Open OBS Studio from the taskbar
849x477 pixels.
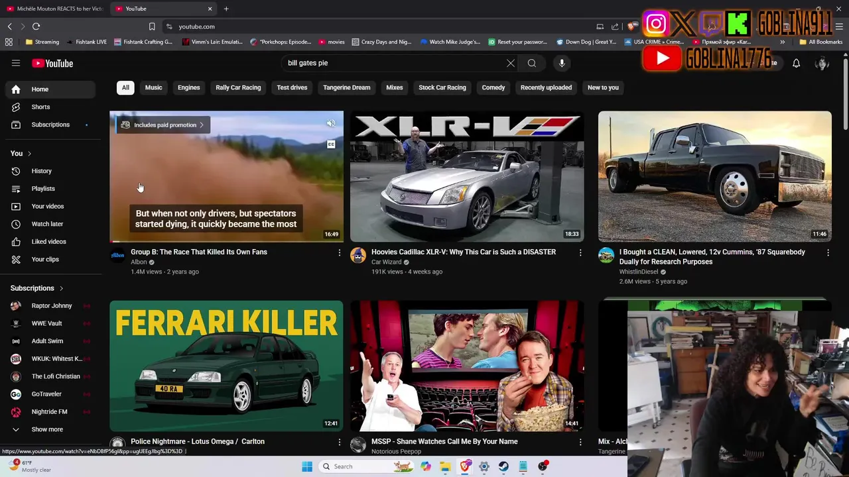pos(543,466)
